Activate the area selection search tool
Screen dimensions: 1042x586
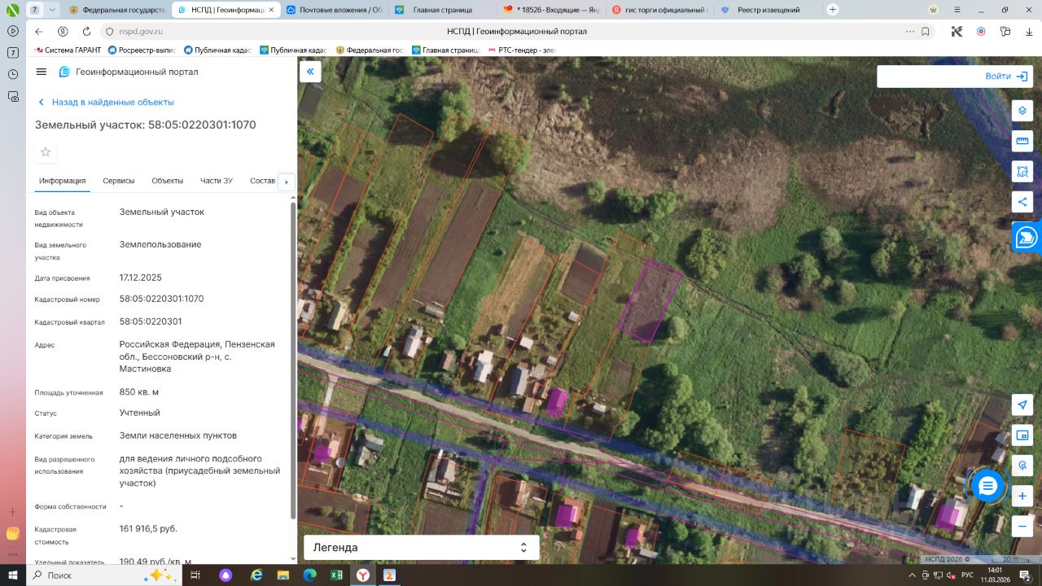coord(1022,172)
